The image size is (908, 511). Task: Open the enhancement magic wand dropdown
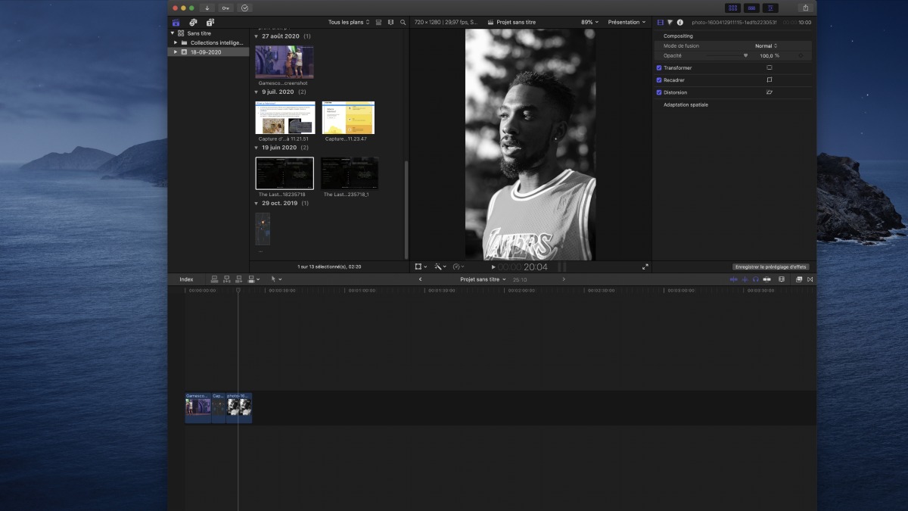coord(440,266)
